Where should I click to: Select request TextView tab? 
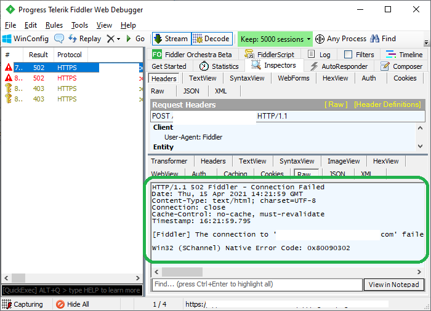click(x=203, y=78)
